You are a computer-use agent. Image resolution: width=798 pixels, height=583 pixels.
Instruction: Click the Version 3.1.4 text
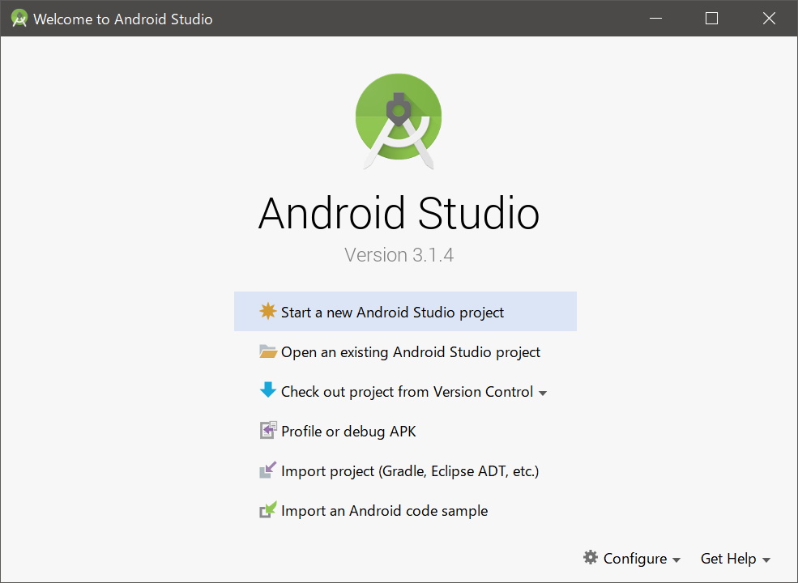[399, 254]
